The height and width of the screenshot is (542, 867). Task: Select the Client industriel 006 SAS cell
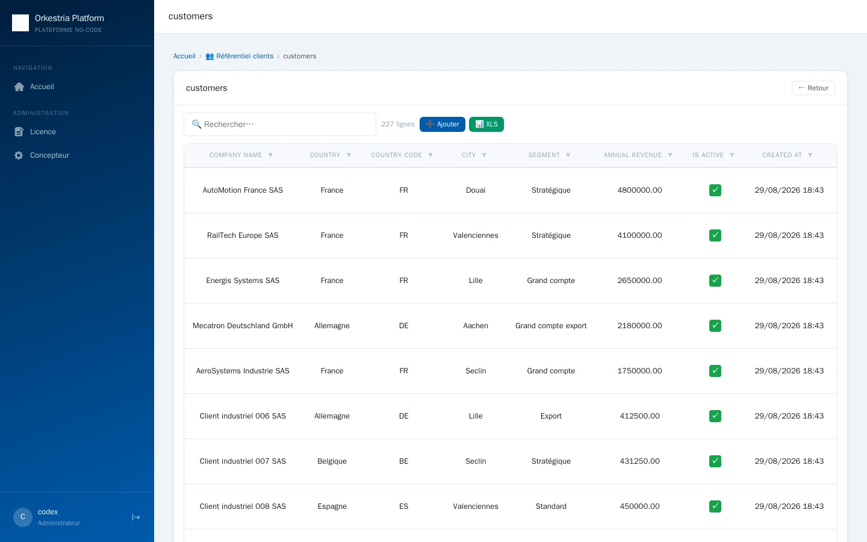[x=243, y=416]
